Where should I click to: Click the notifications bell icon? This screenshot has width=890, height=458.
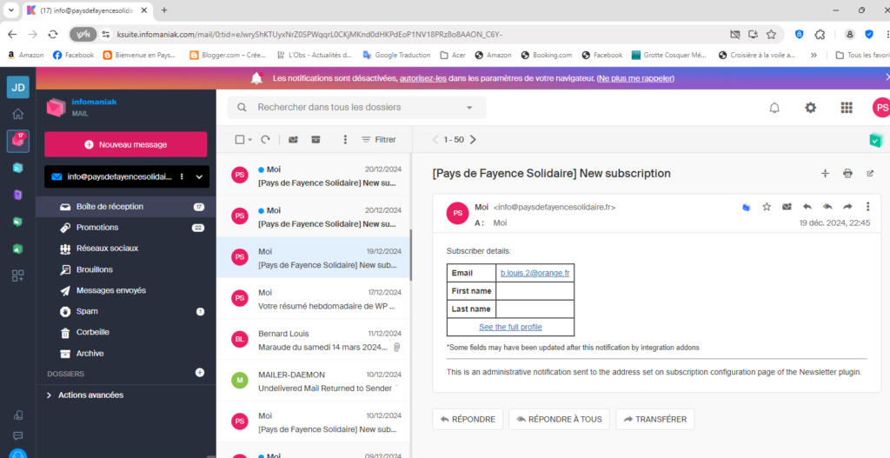click(x=774, y=108)
